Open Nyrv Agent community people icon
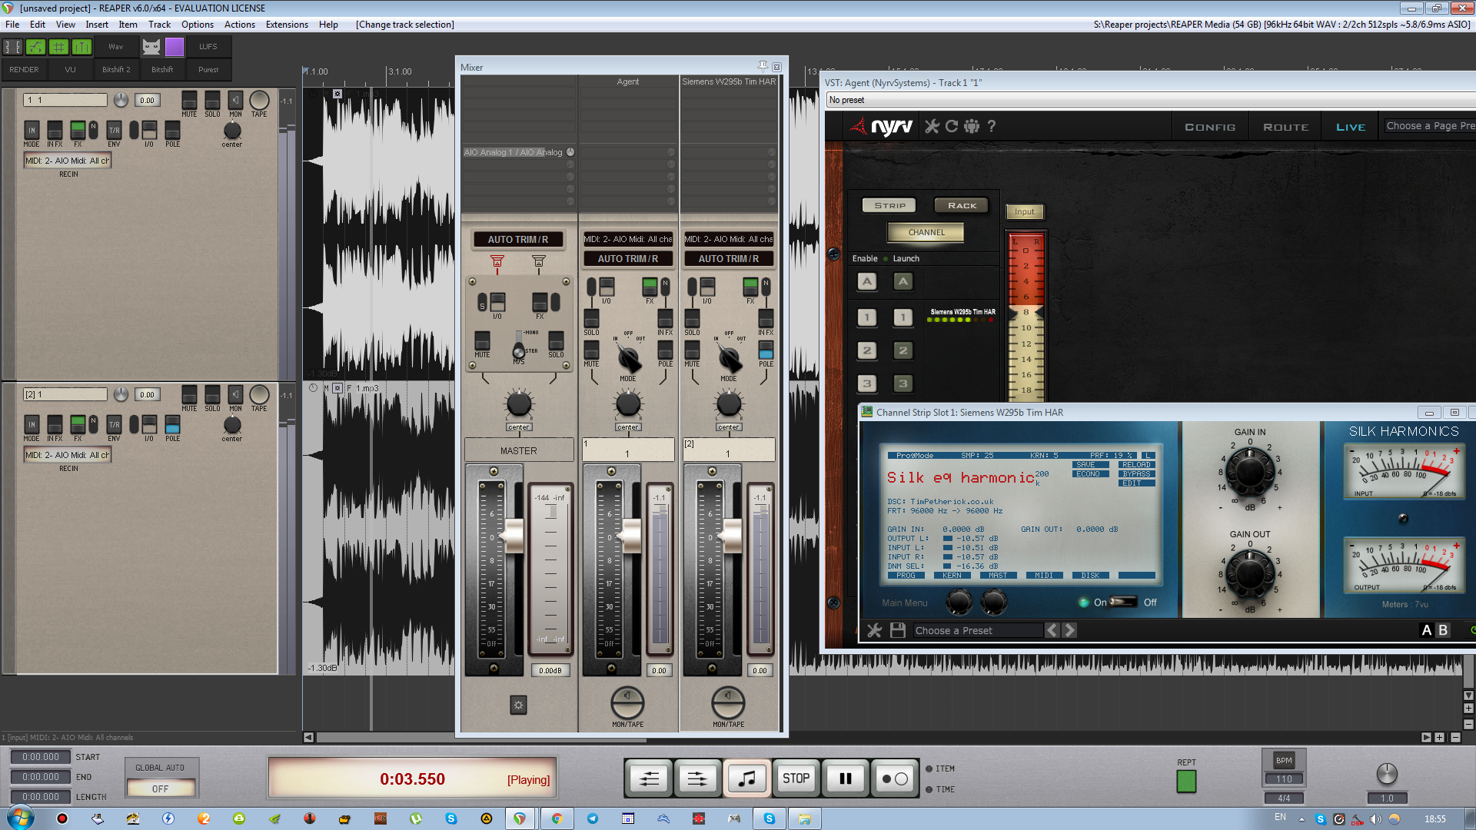 pyautogui.click(x=972, y=126)
